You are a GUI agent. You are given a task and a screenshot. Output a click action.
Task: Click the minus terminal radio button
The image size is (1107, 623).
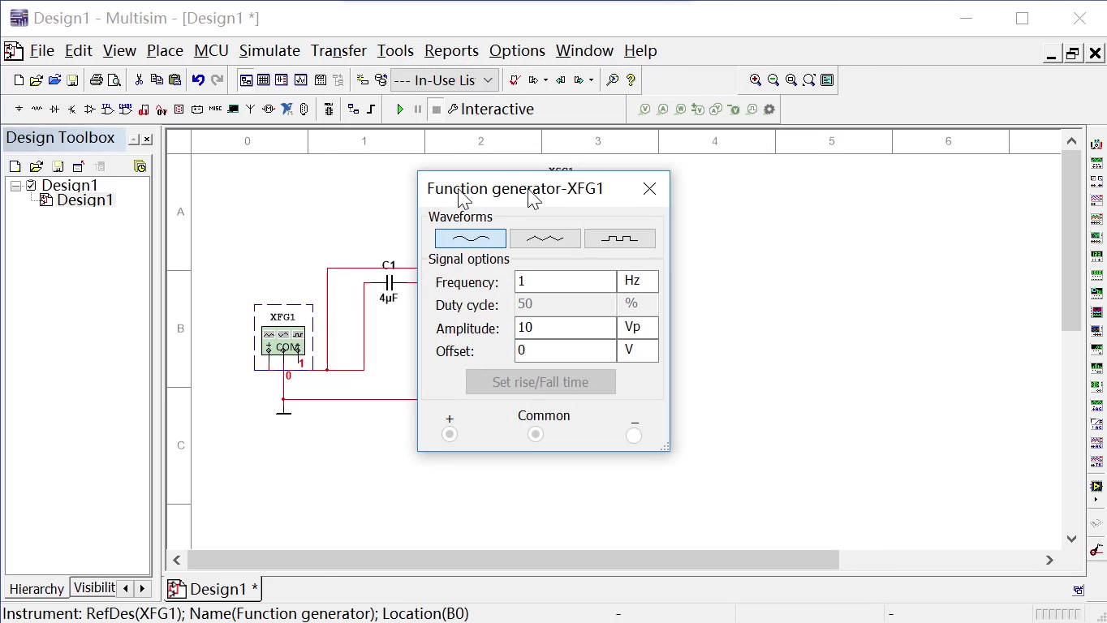tap(634, 436)
